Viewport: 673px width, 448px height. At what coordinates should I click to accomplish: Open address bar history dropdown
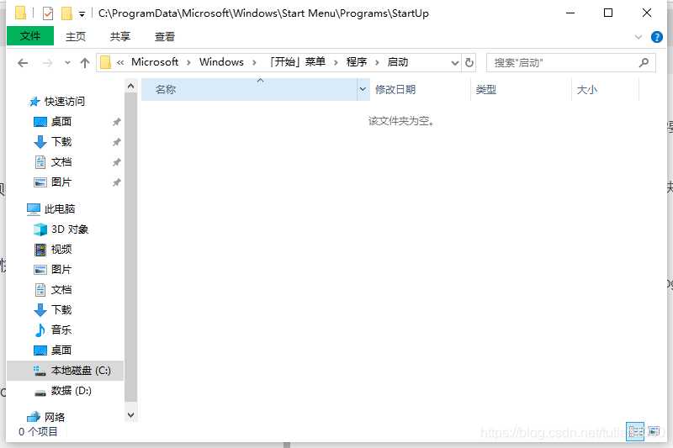coord(455,63)
